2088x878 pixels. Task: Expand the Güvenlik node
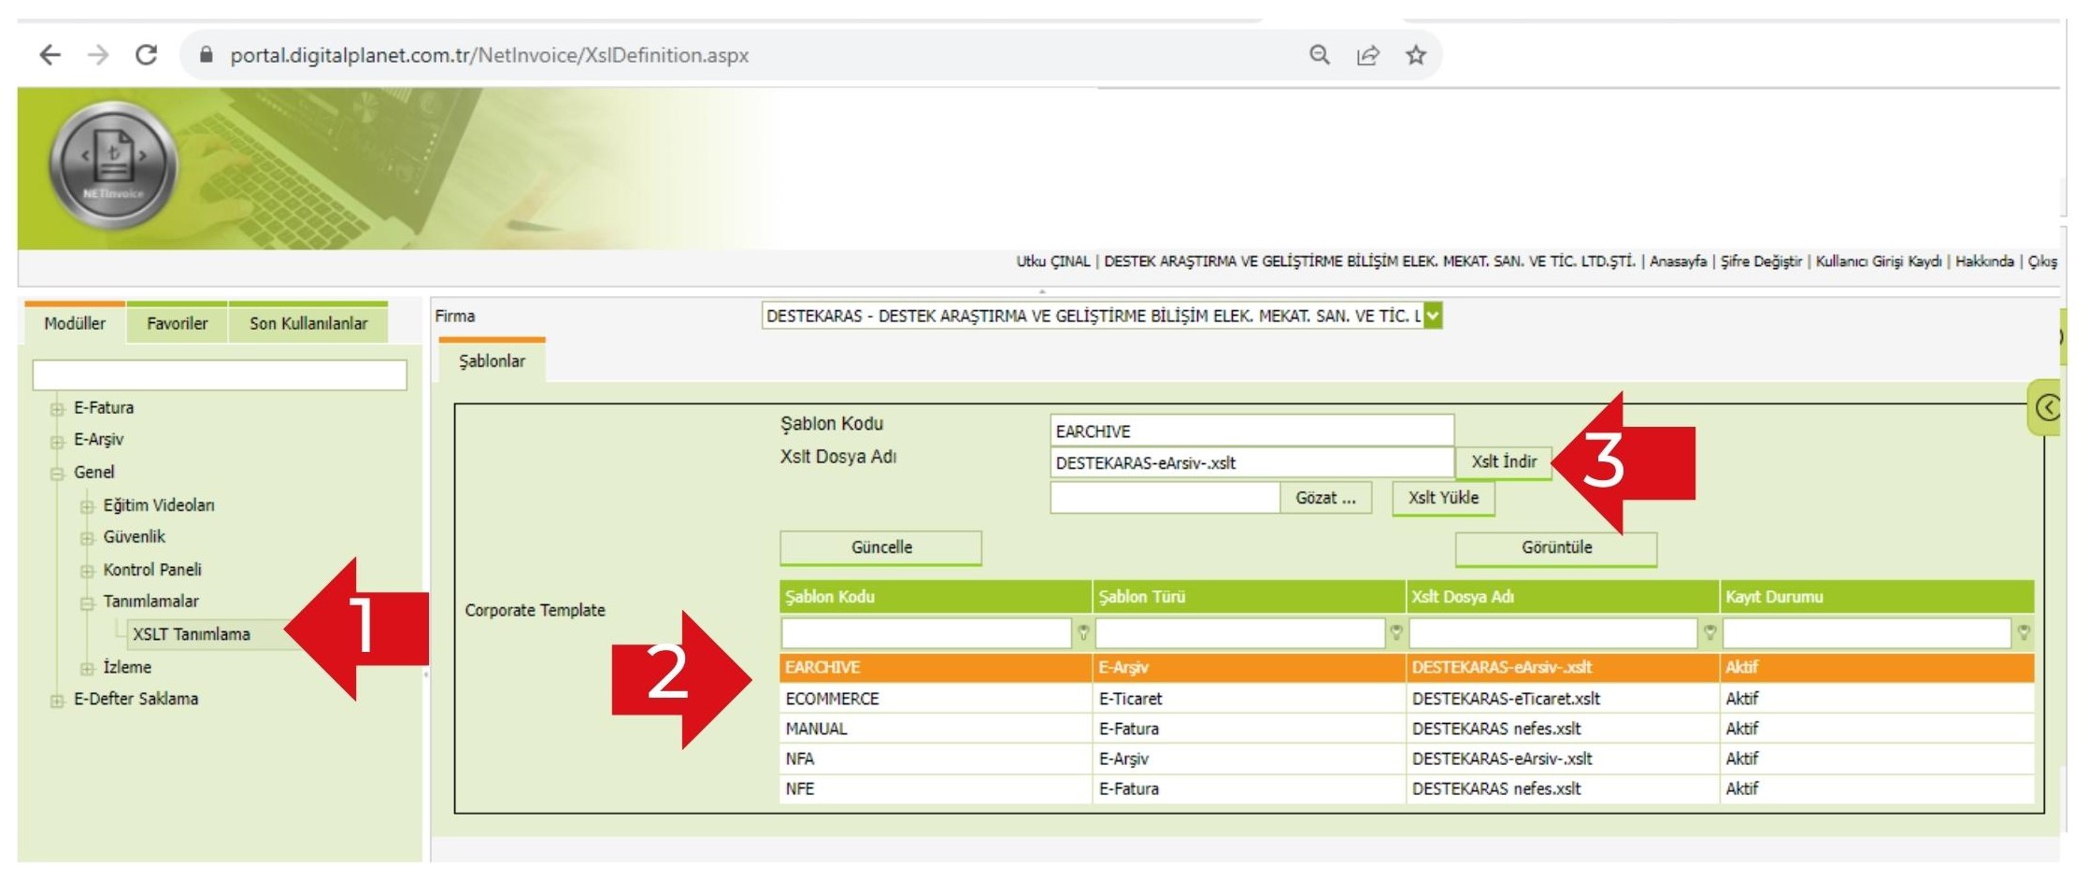pos(87,538)
